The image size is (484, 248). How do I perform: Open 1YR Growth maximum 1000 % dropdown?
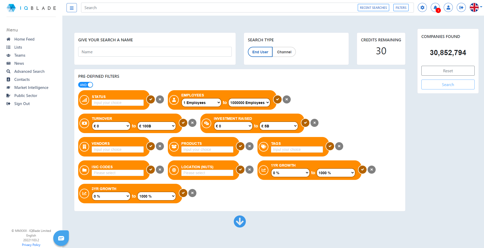[336, 173]
